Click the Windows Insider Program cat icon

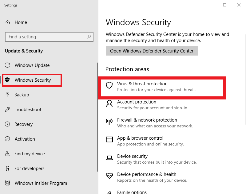[8, 183]
